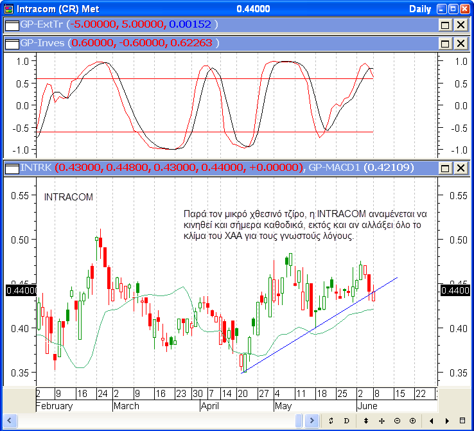Viewport: 474px width, 431px height.
Task: Click the 0.35 value on right price axis
Action: coord(459,373)
